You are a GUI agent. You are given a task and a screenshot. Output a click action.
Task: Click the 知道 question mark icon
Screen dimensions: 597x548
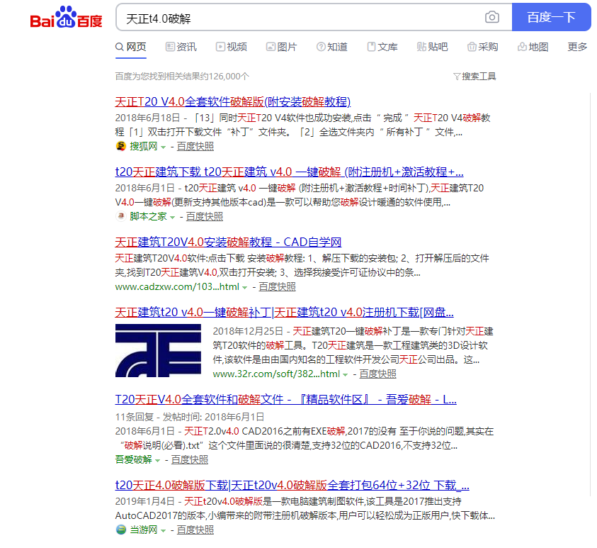tap(321, 47)
